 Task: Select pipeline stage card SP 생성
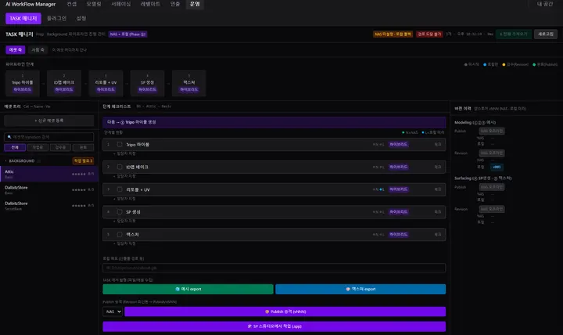pyautogui.click(x=147, y=84)
